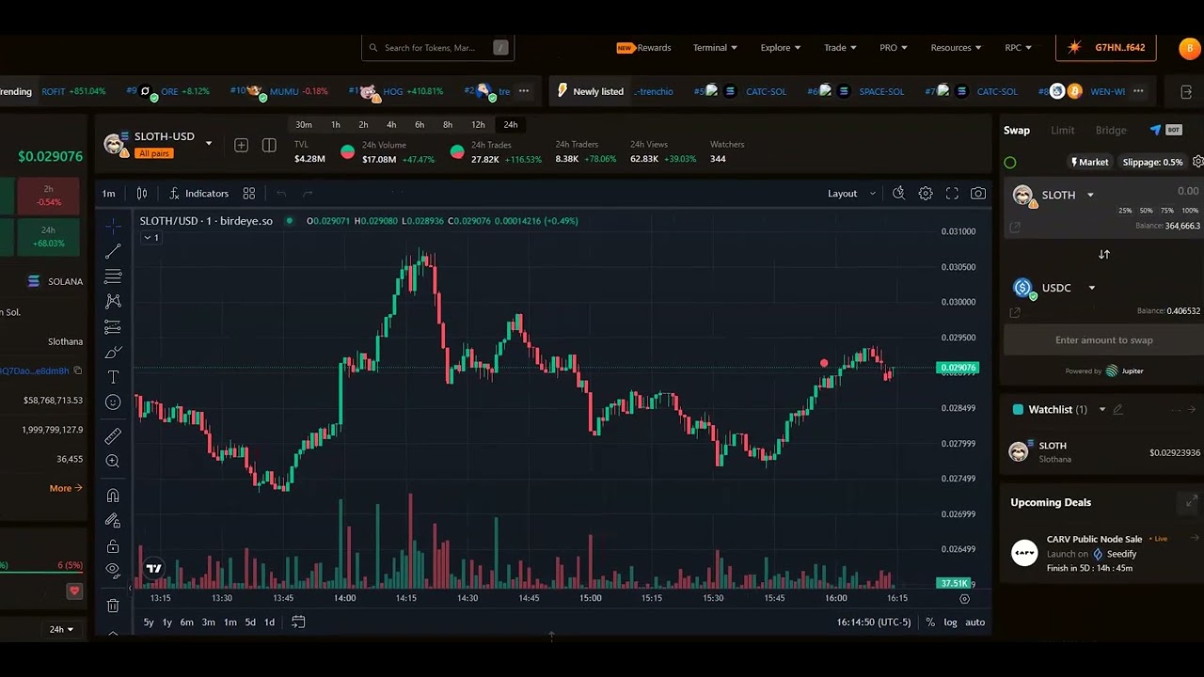
Task: Switch to the Bridge tab
Action: pyautogui.click(x=1111, y=131)
